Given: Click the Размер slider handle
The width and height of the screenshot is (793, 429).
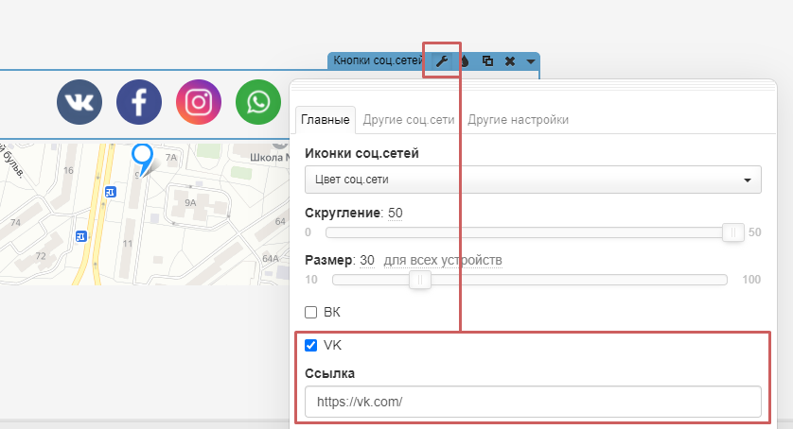Looking at the screenshot, I should (420, 280).
